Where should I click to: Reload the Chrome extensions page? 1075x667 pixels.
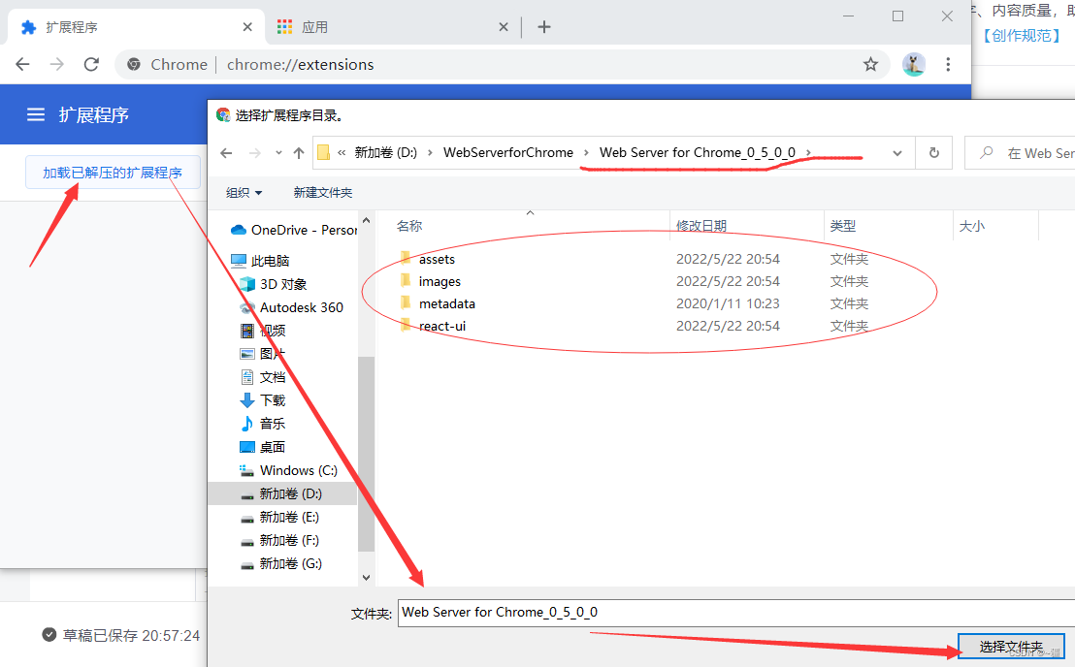pos(91,64)
